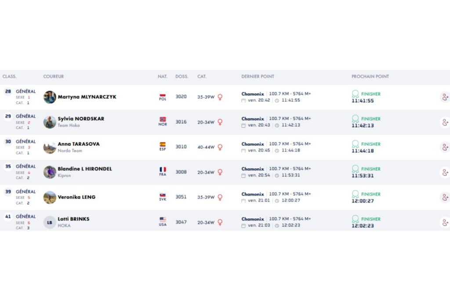This screenshot has width=450, height=300.
Task: Click the COUREUR column header
Action: click(x=53, y=76)
